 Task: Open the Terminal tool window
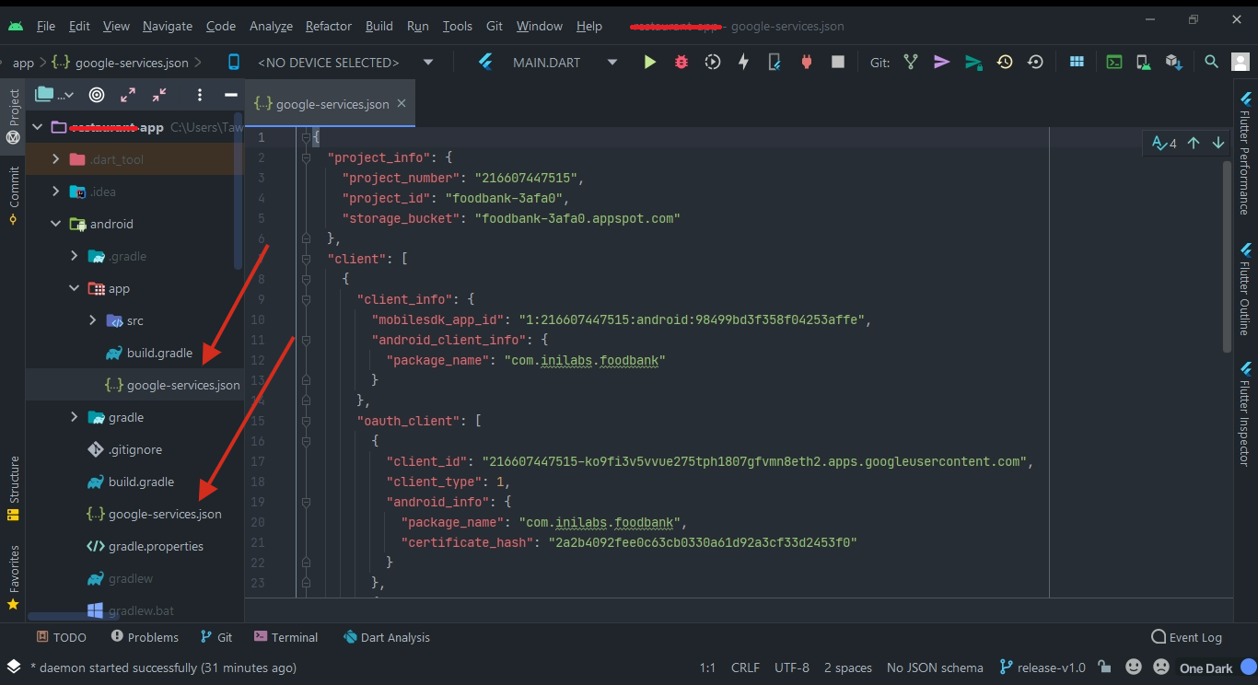coord(285,637)
